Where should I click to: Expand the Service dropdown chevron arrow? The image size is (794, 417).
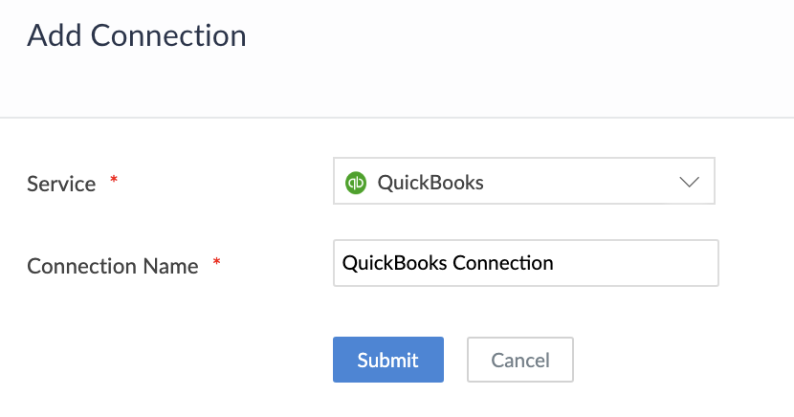(x=689, y=182)
